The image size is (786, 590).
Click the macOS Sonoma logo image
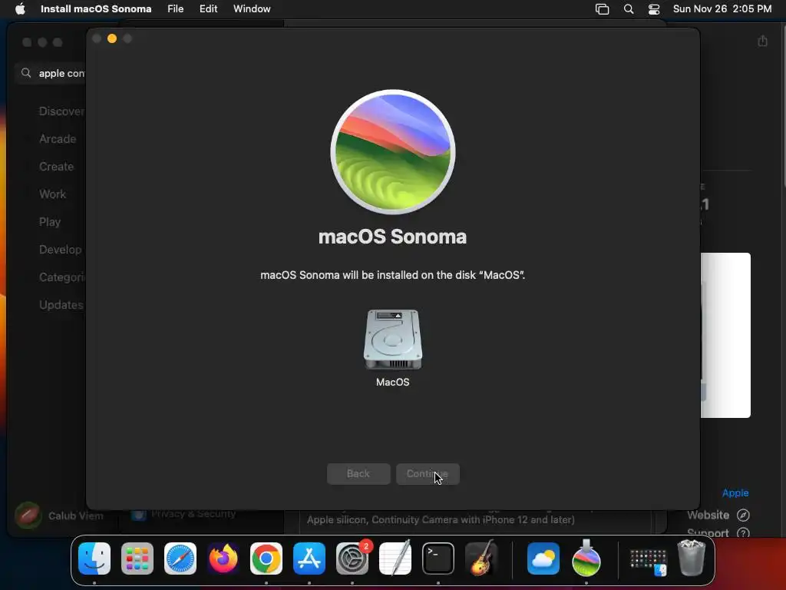pyautogui.click(x=392, y=152)
